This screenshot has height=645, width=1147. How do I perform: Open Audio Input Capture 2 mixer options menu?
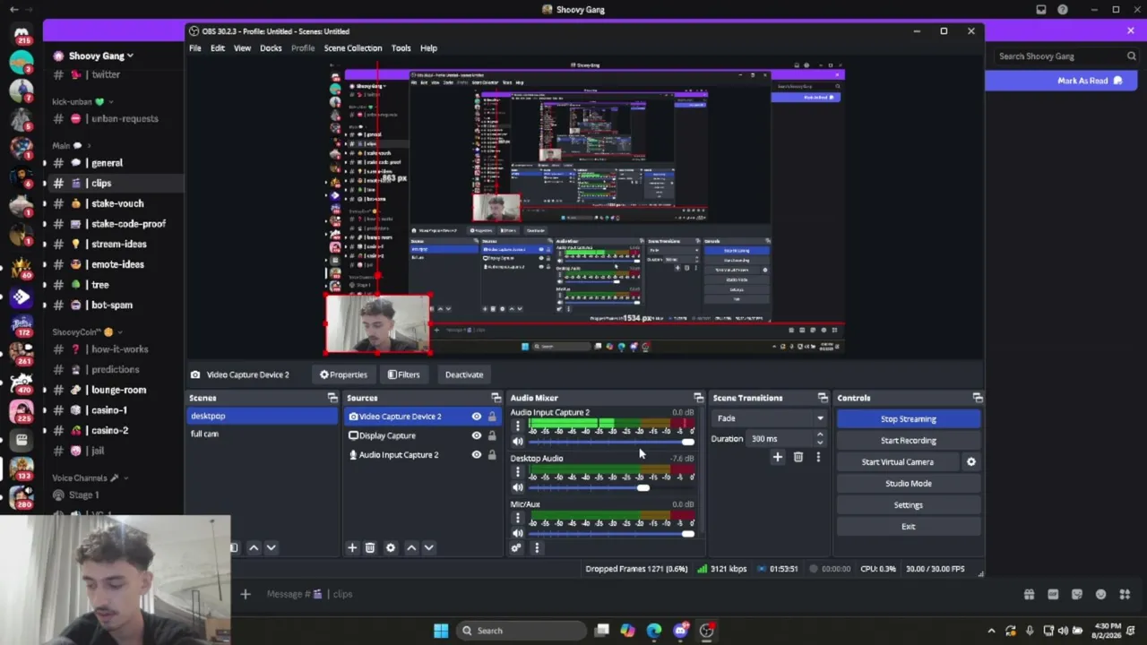(x=517, y=426)
